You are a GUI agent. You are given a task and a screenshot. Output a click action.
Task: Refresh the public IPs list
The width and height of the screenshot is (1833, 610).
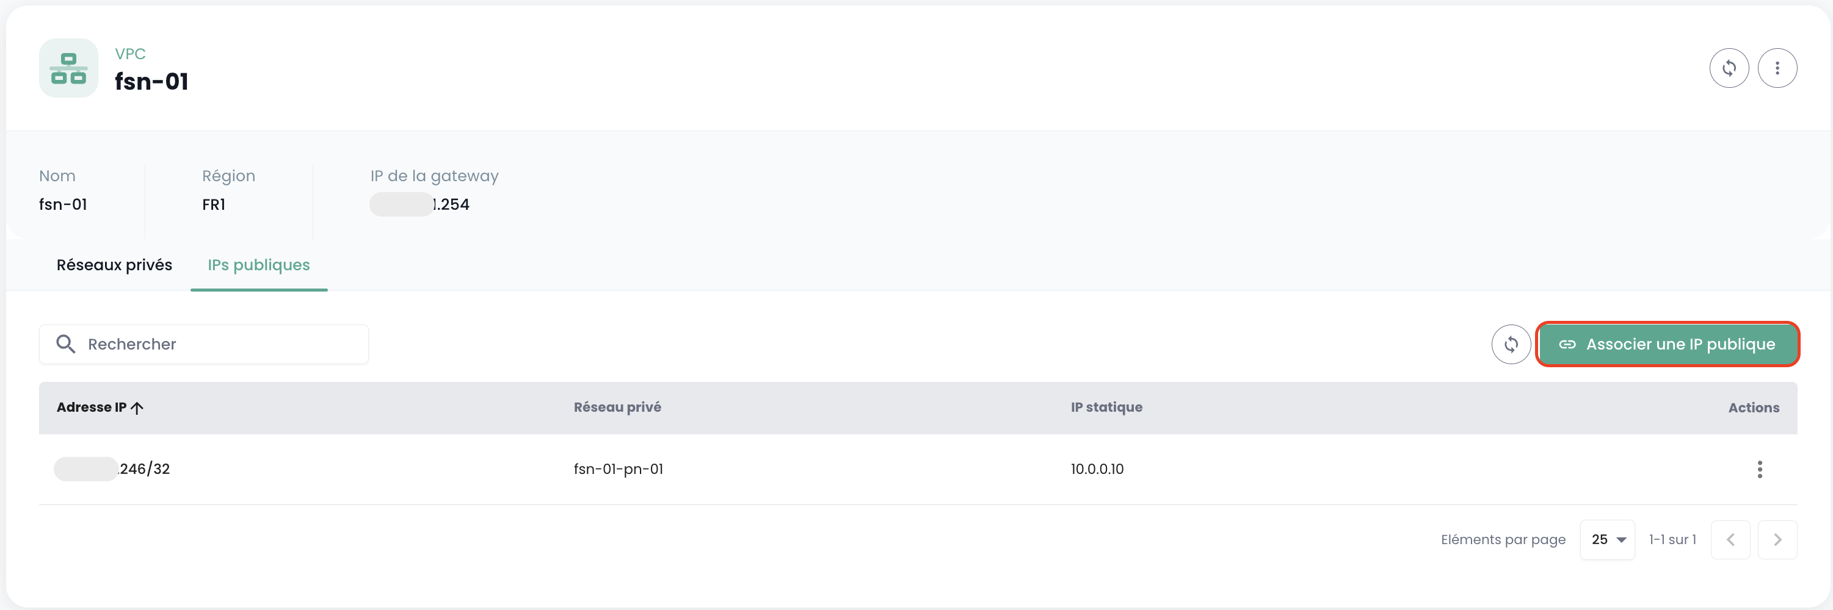(1511, 345)
